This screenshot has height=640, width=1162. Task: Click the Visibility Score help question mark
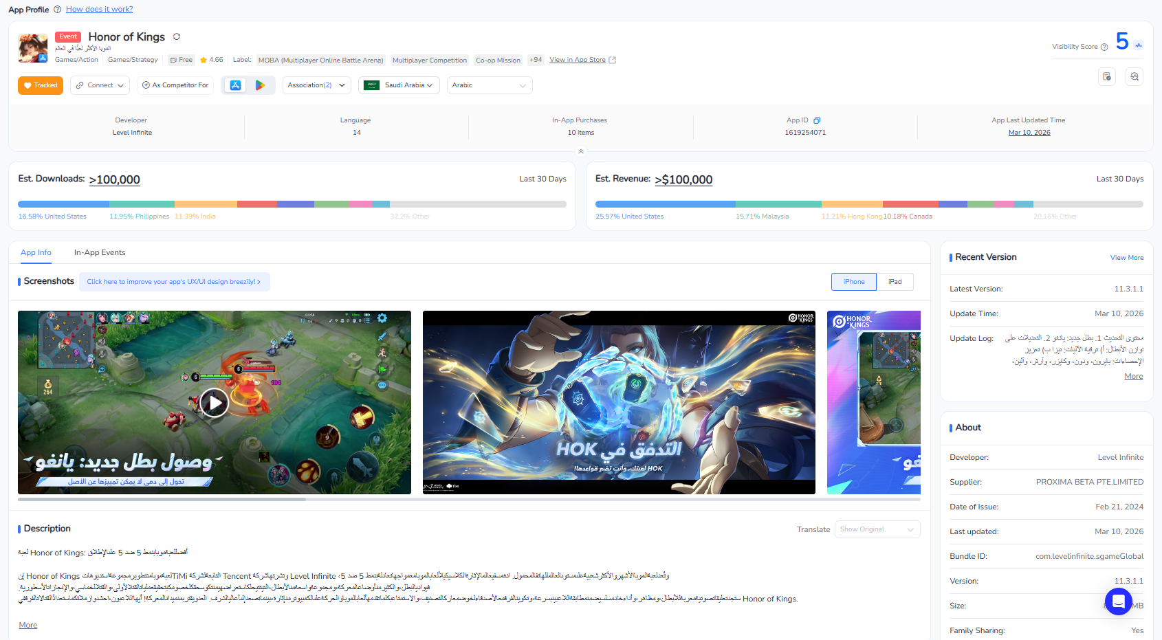coord(1104,47)
